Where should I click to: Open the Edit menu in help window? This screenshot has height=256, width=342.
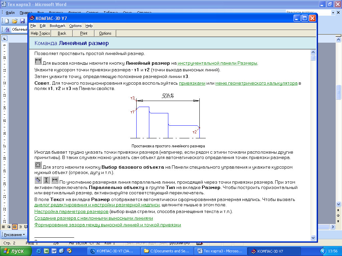point(43,26)
